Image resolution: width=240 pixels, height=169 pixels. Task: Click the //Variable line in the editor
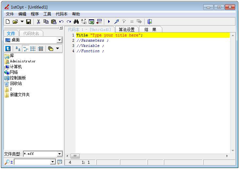90,46
